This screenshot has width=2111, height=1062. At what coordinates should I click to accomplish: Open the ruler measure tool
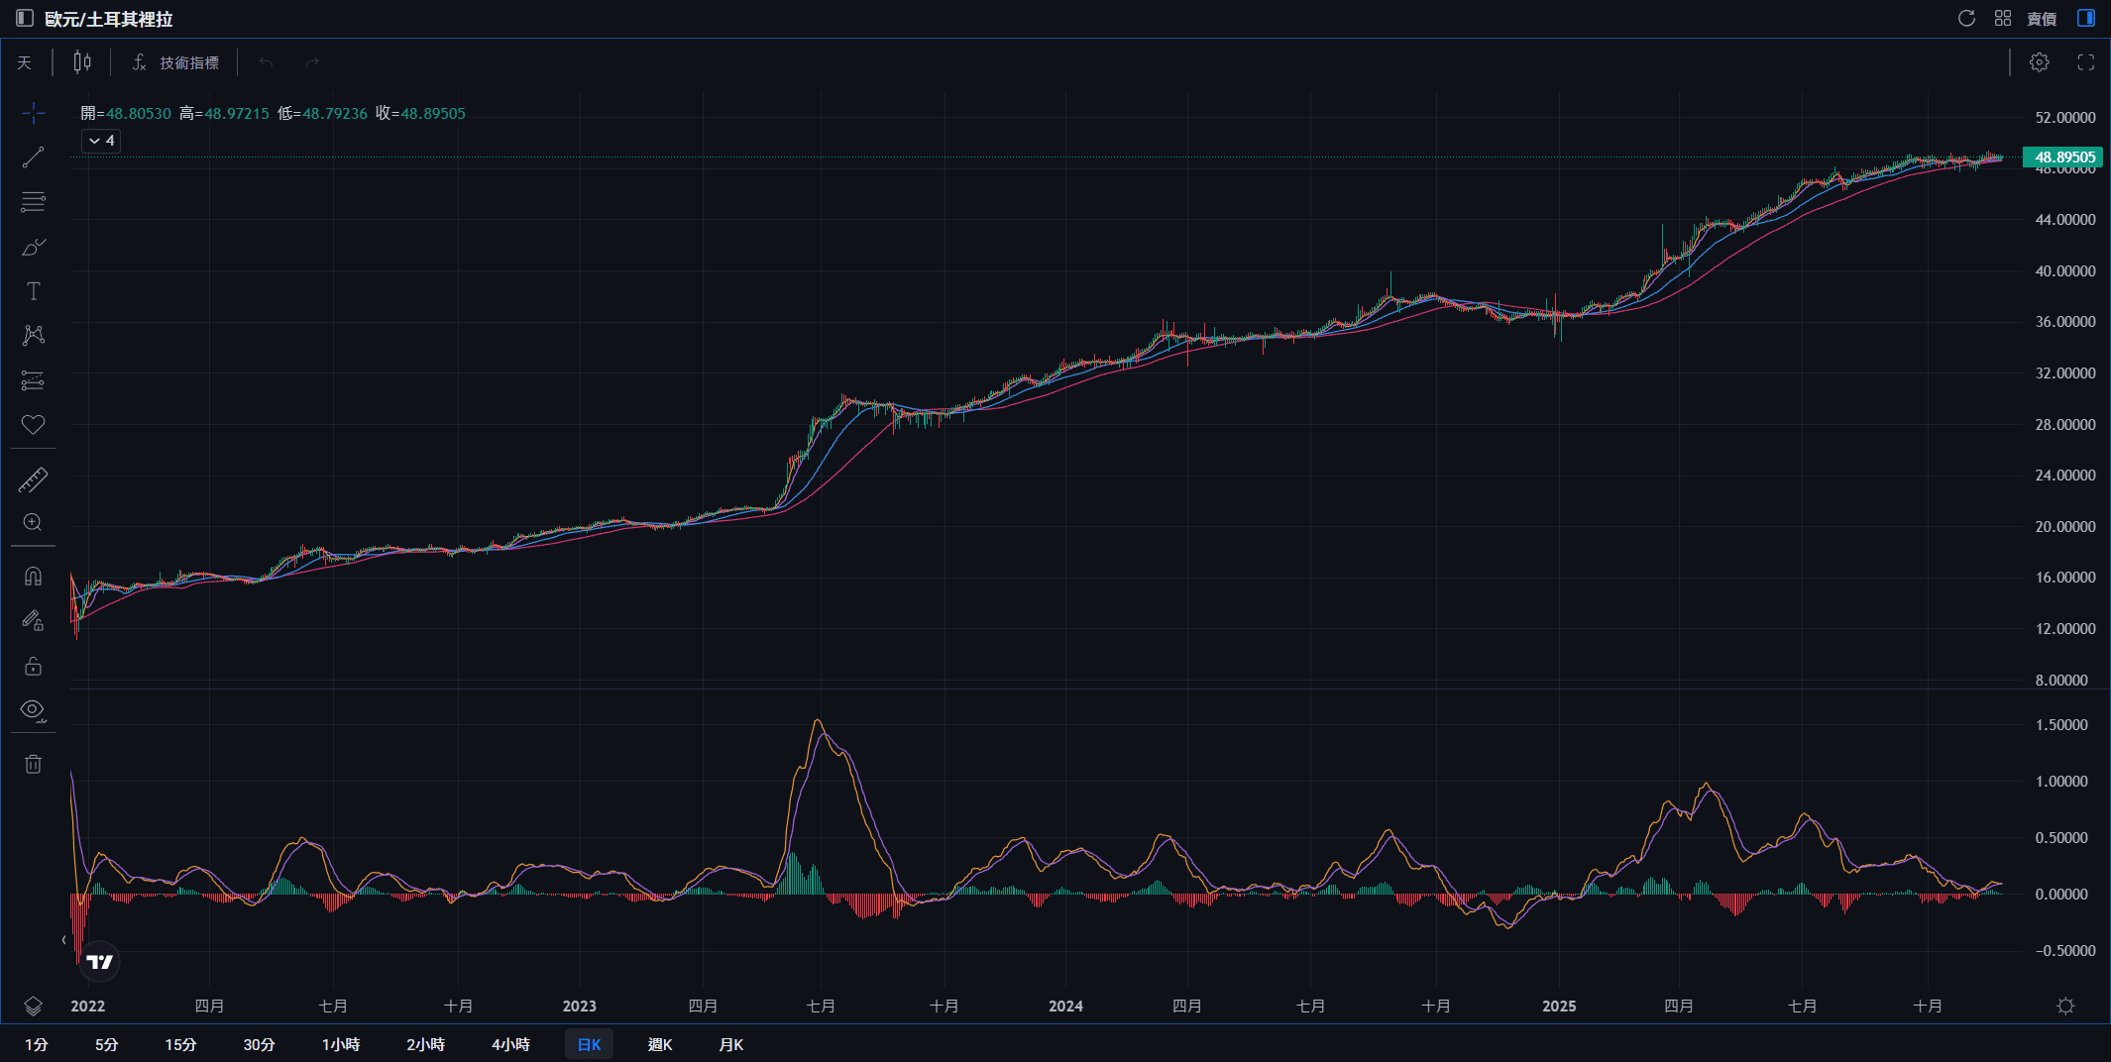coord(33,480)
